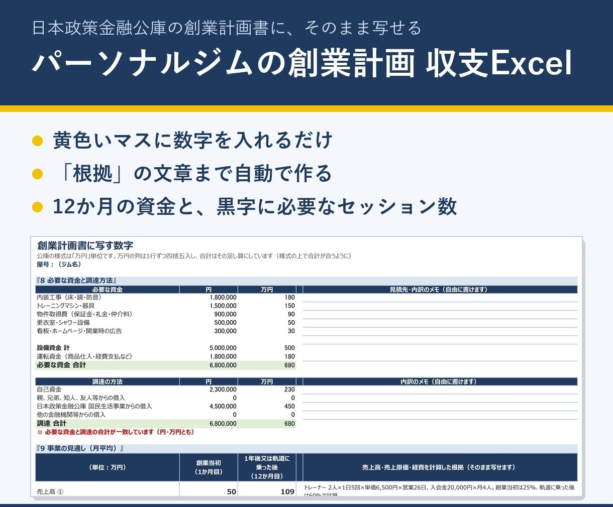This screenshot has height=507, width=613.
Task: Click the 必要な資金 合計 label
Action: 61,365
